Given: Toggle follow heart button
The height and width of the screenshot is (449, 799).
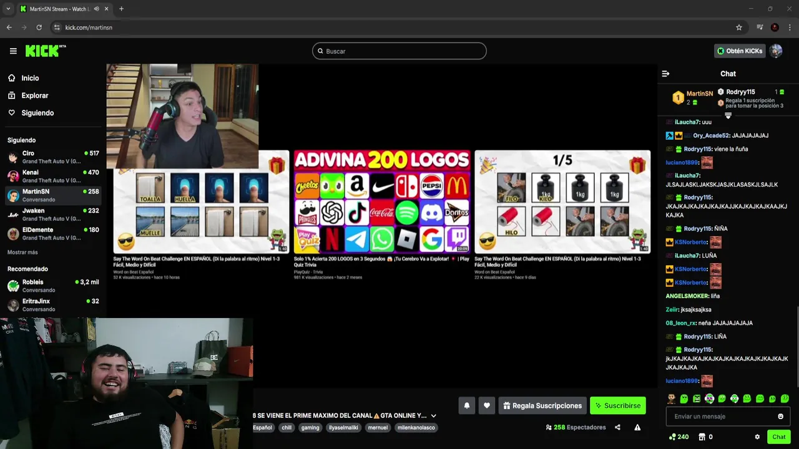Looking at the screenshot, I should [x=487, y=405].
